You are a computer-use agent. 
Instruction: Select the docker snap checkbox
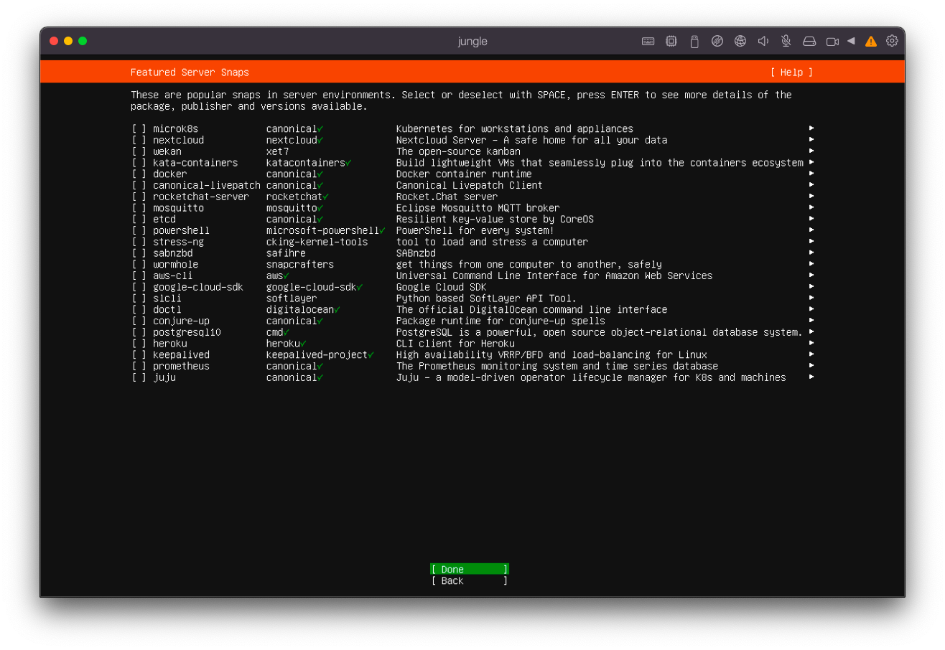tap(139, 174)
